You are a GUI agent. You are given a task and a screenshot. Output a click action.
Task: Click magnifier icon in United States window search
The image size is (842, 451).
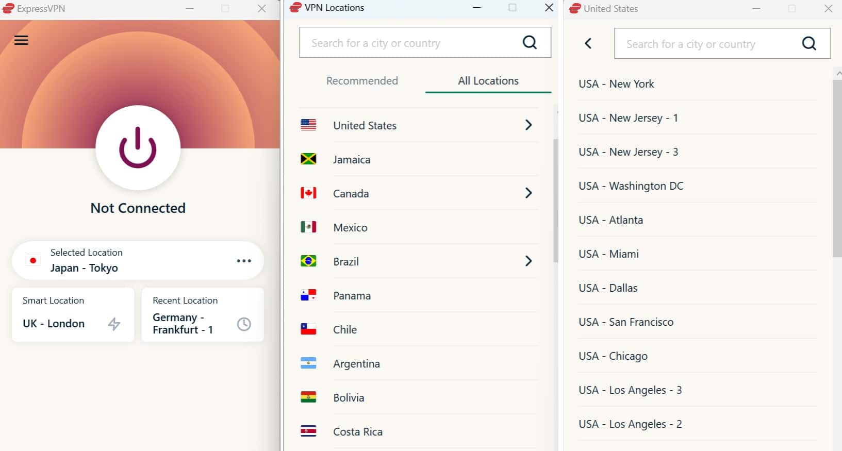(x=809, y=43)
